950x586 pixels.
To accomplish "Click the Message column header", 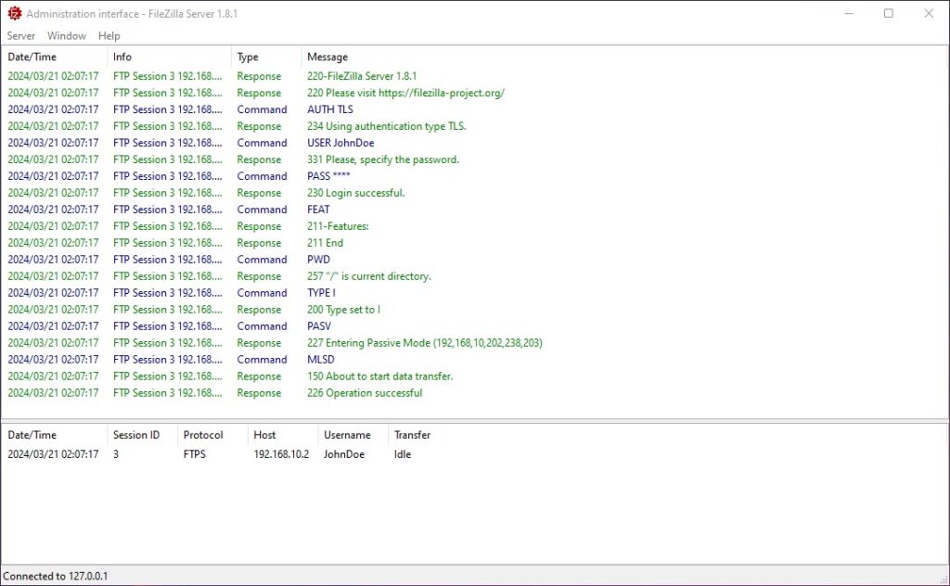I will 327,57.
